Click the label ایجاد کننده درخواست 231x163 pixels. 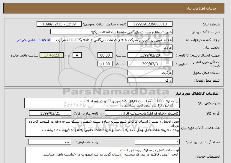203,40
